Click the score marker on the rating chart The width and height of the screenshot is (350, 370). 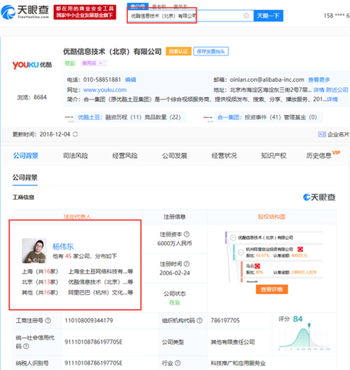click(309, 325)
